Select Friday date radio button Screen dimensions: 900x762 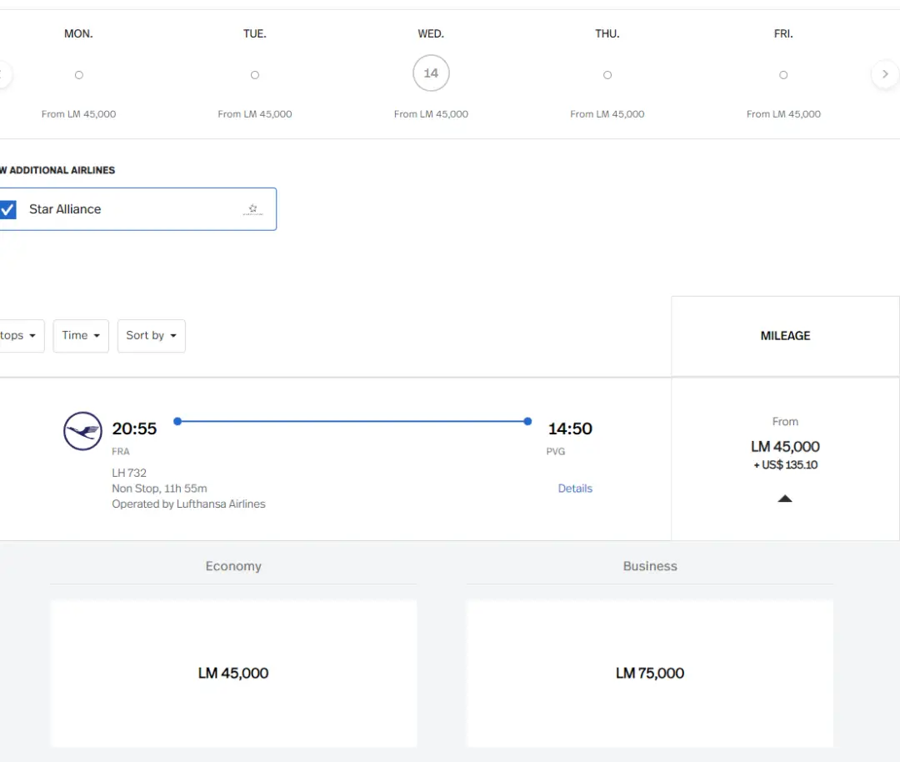783,75
